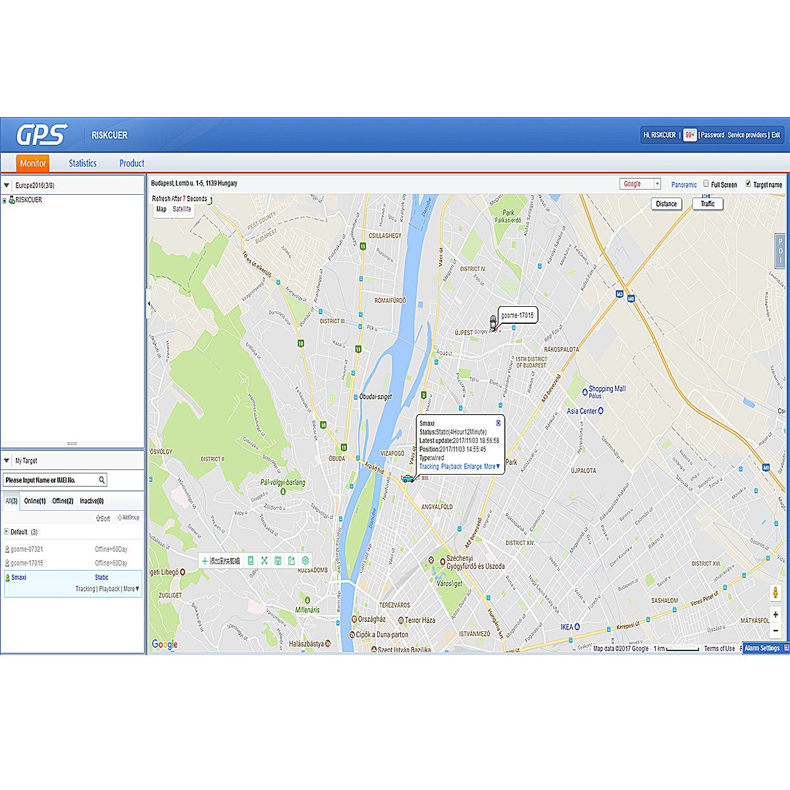Select the Inactive(0) target filter tab
The height and width of the screenshot is (790, 790).
coord(92,501)
